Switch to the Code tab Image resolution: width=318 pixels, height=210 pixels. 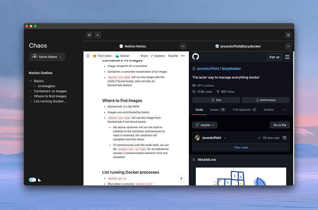coord(199,110)
